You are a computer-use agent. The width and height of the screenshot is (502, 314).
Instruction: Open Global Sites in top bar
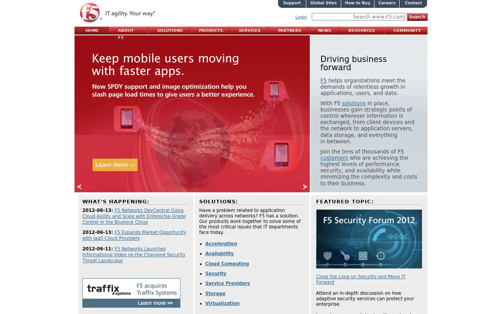323,3
